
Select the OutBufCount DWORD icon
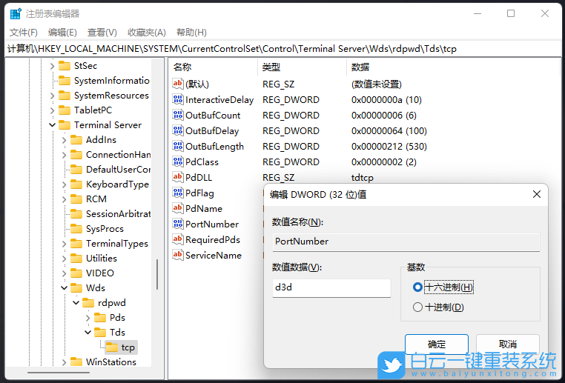coord(178,115)
